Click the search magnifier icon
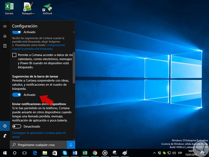The width and height of the screenshot is (209, 157). tap(14, 145)
